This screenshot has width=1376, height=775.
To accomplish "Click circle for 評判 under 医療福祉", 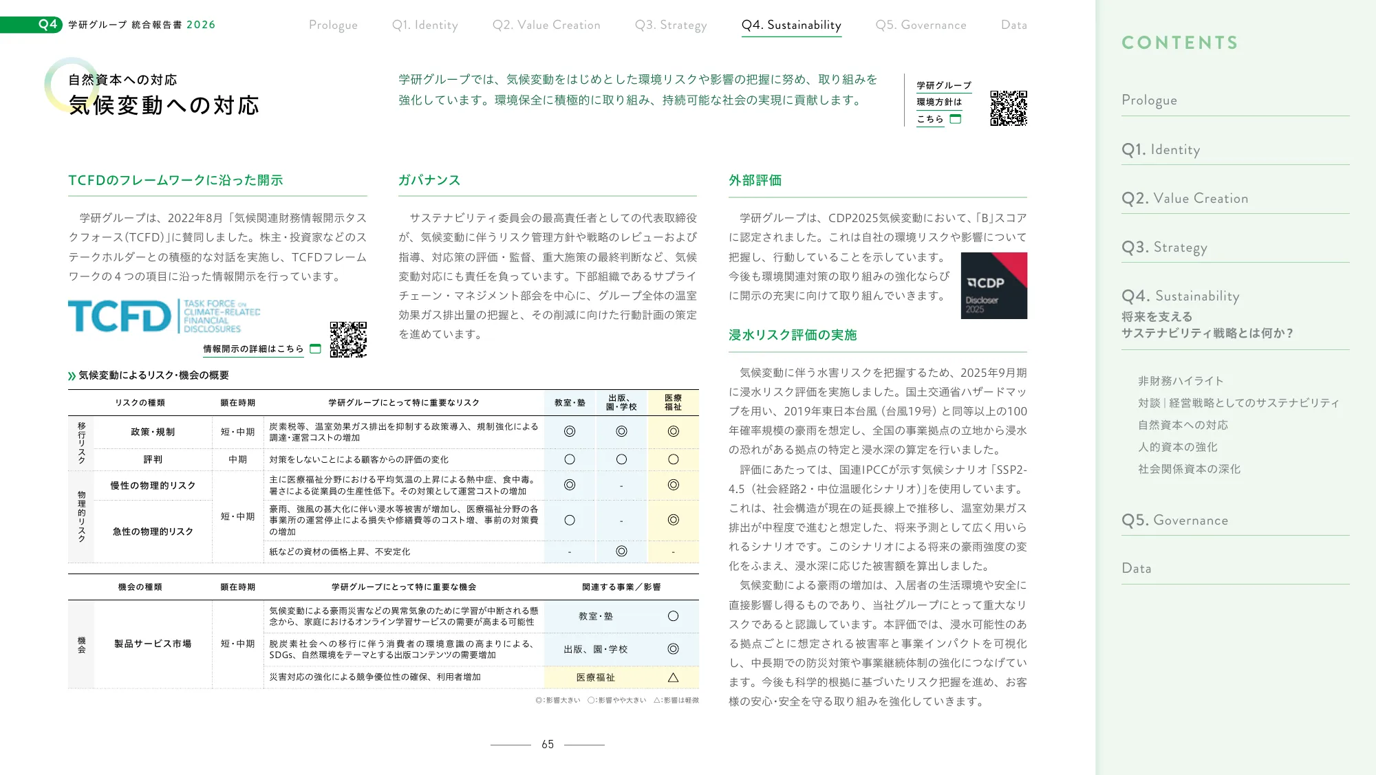I will point(674,459).
